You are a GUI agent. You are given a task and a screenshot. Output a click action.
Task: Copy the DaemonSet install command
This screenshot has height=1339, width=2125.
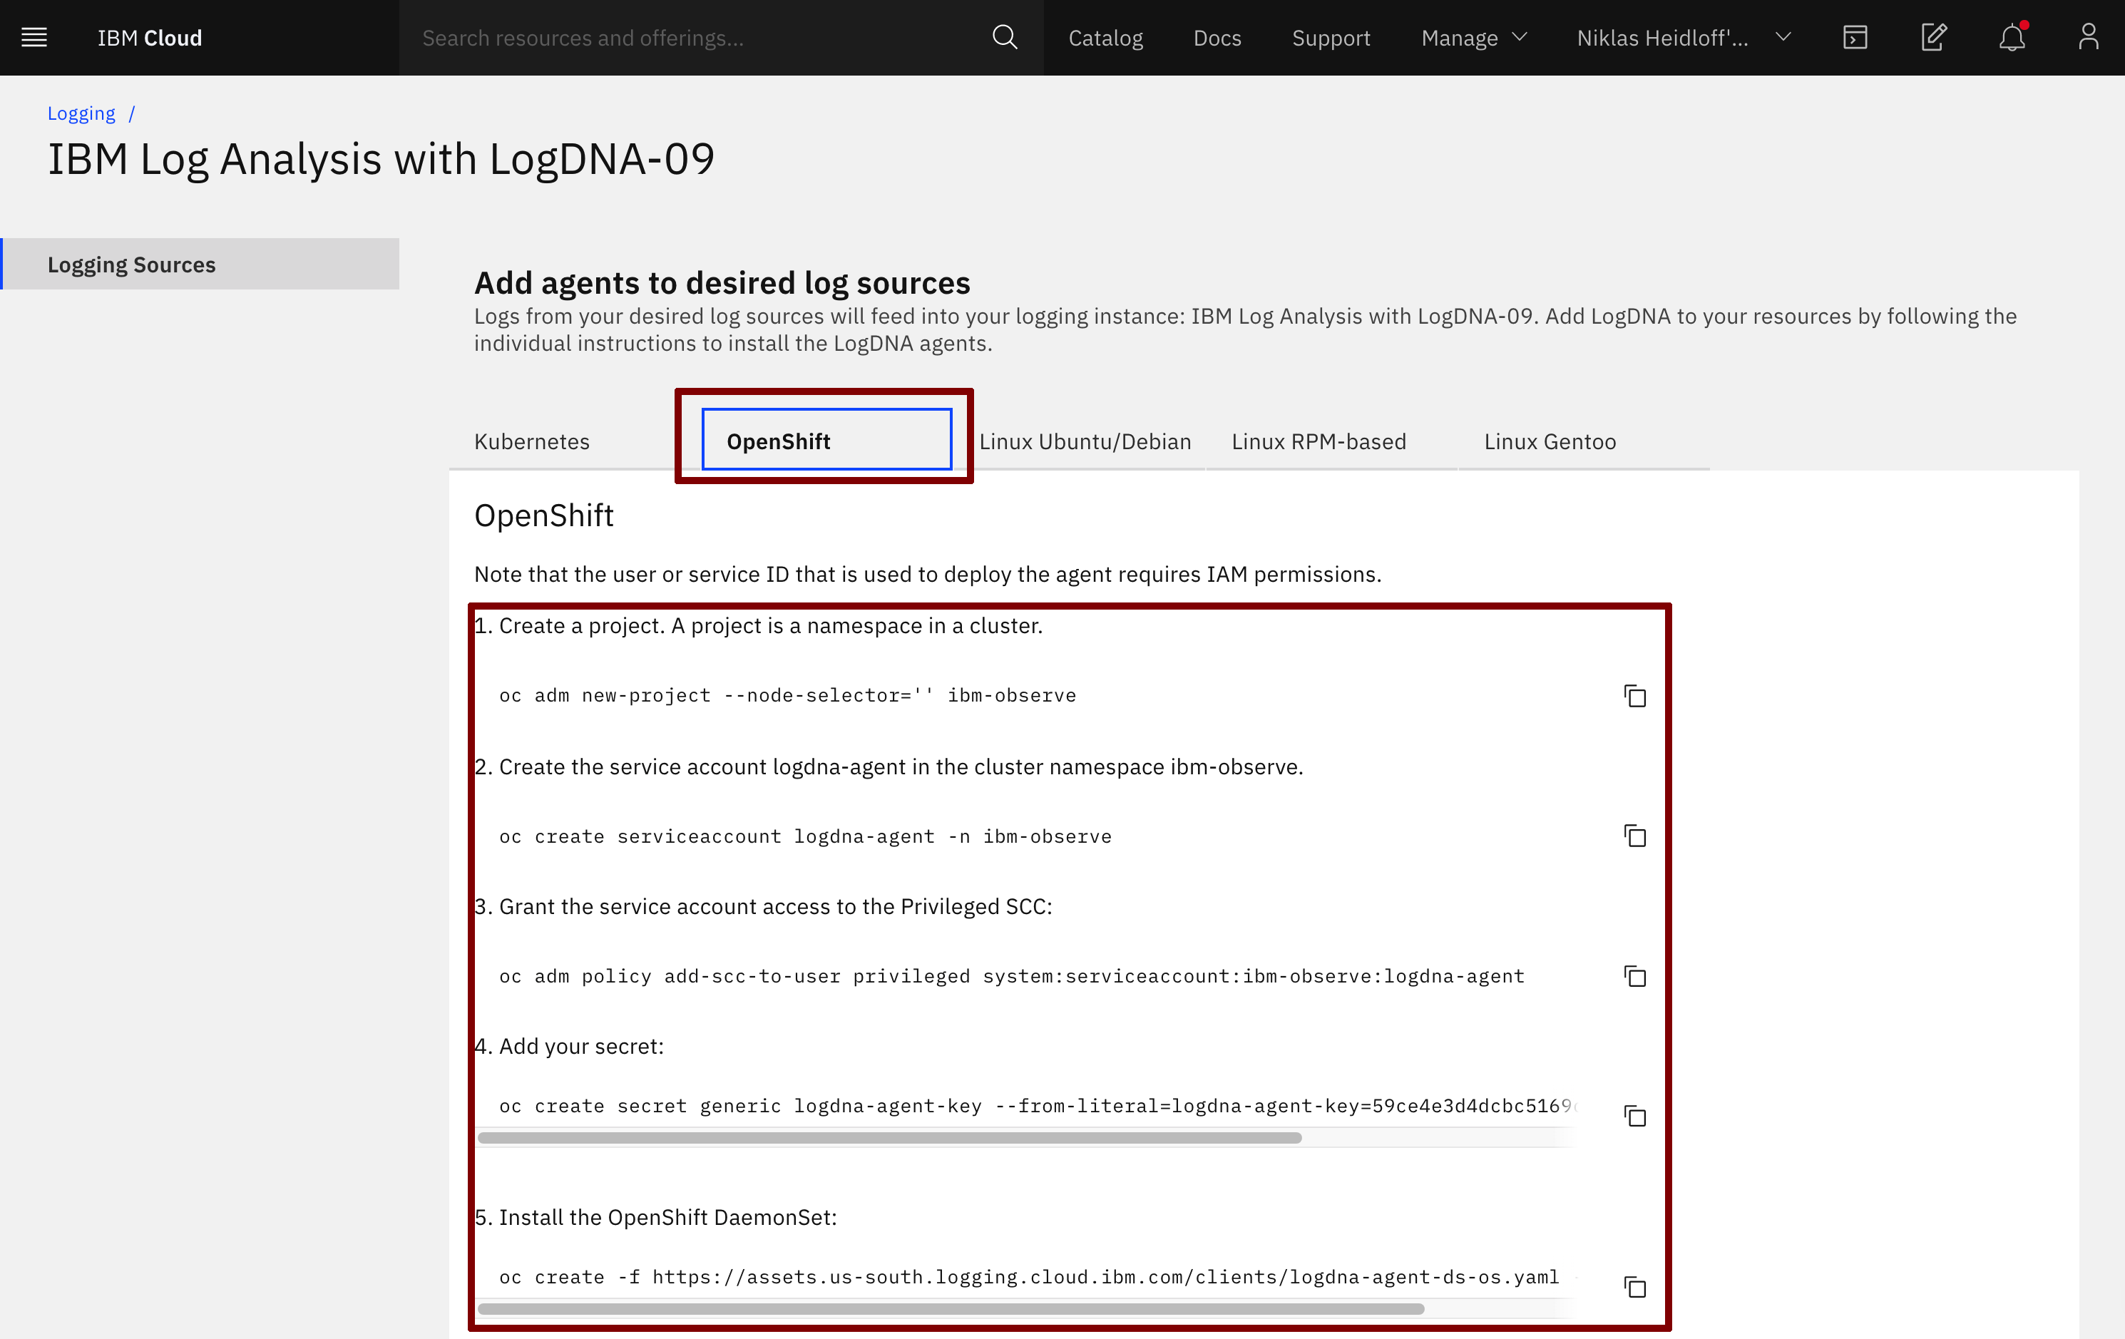(x=1634, y=1287)
